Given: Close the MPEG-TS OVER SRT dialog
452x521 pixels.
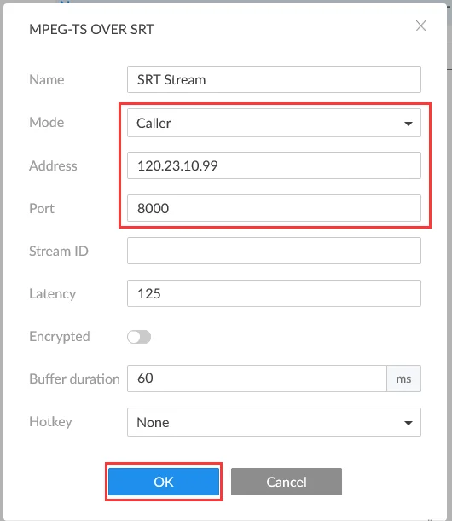Looking at the screenshot, I should (420, 26).
